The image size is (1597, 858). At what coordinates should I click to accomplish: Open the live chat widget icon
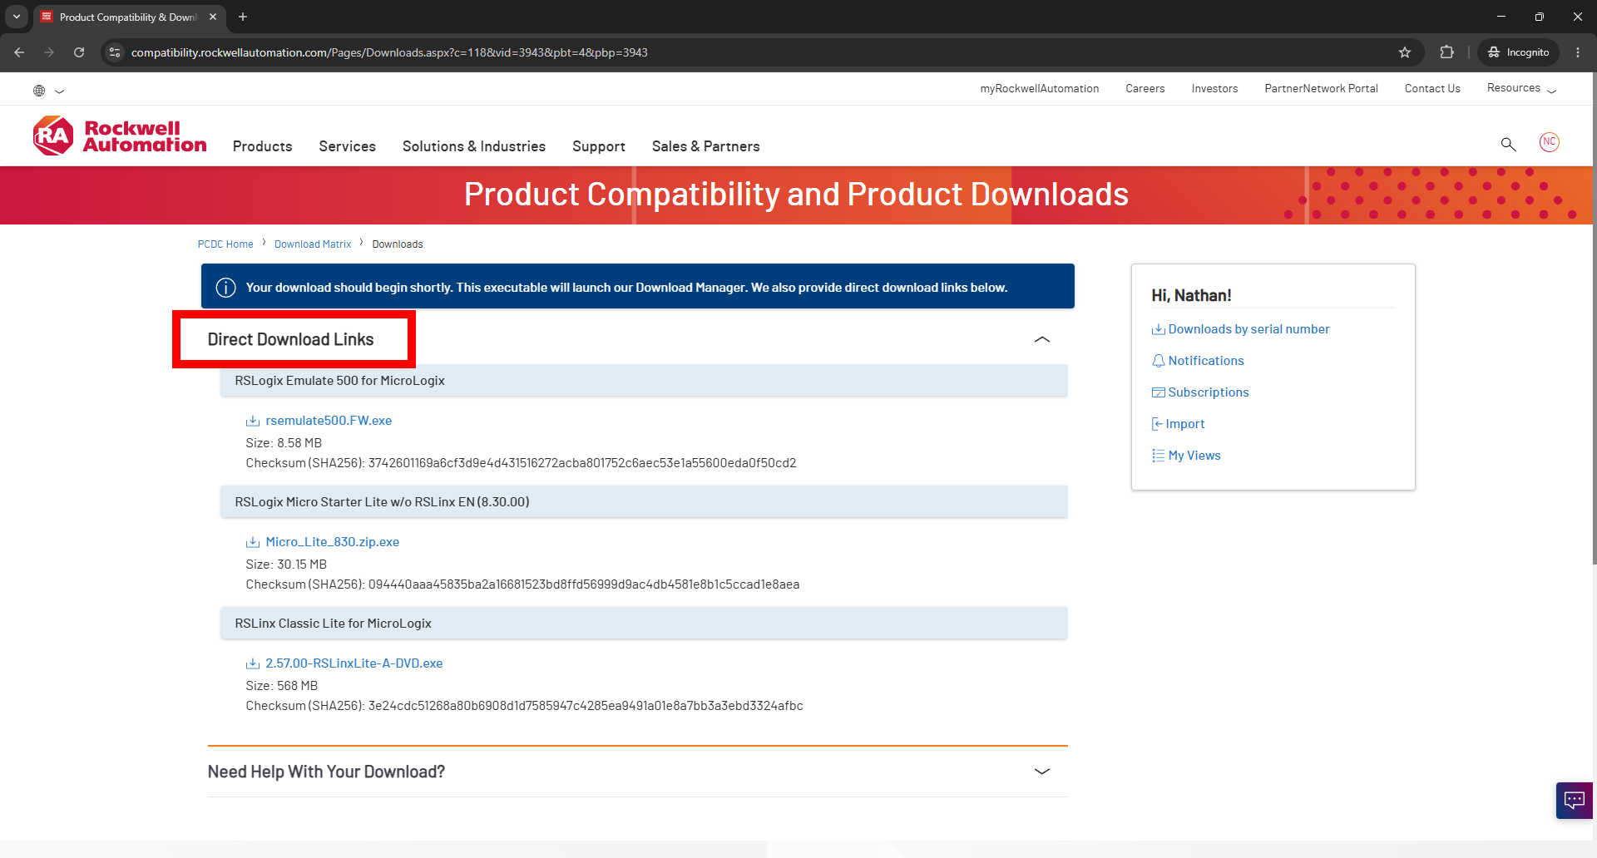point(1574,801)
